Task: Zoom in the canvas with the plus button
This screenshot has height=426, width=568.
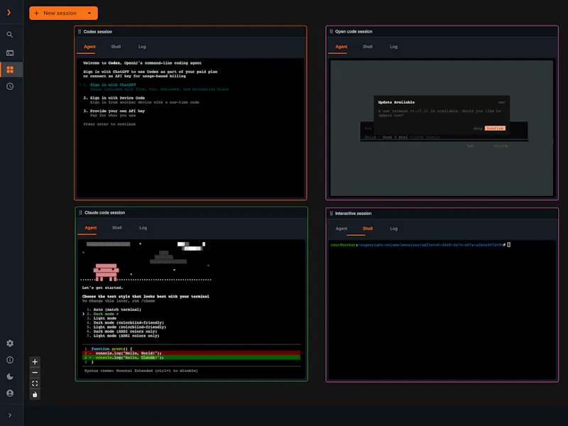Action: [x=35, y=361]
